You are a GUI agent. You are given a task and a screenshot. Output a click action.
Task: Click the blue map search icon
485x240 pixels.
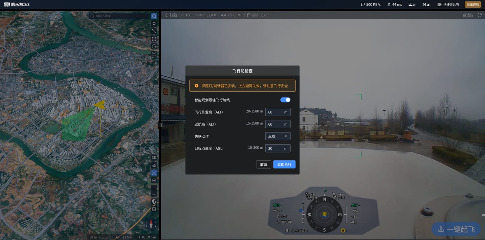[154, 16]
